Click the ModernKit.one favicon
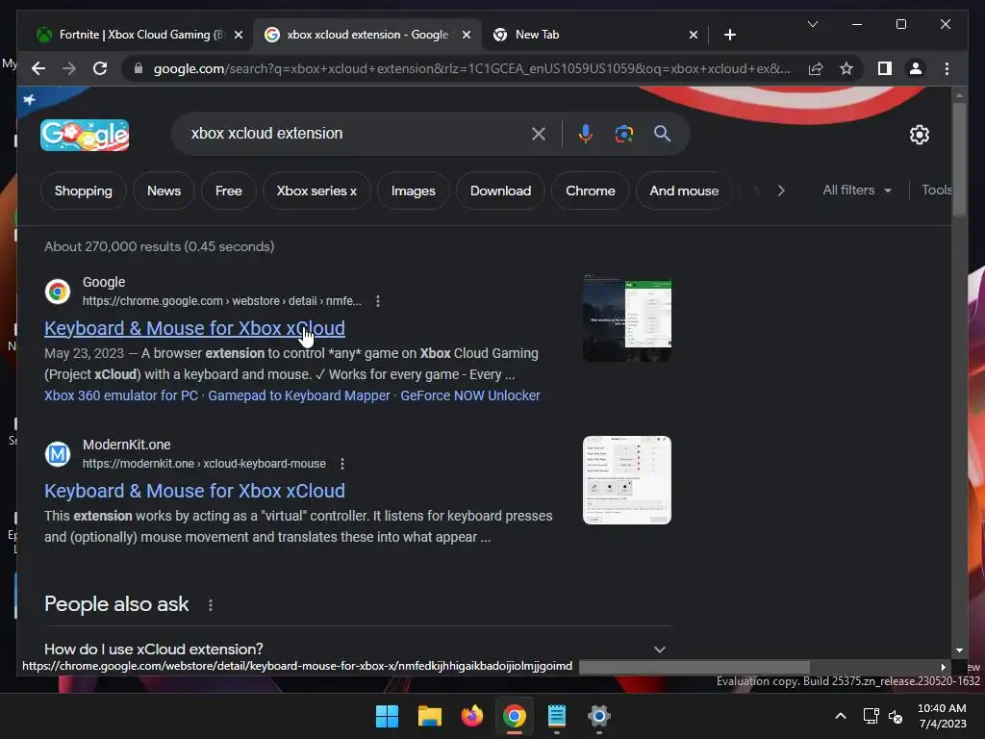The height and width of the screenshot is (739, 985). (x=57, y=454)
